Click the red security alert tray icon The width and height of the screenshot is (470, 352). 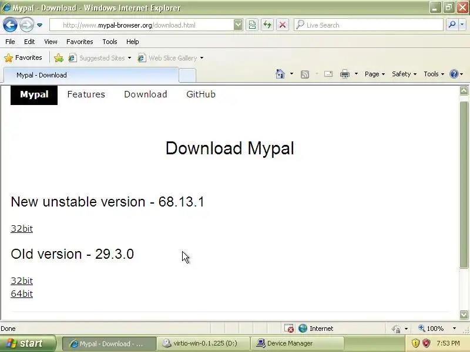(426, 343)
